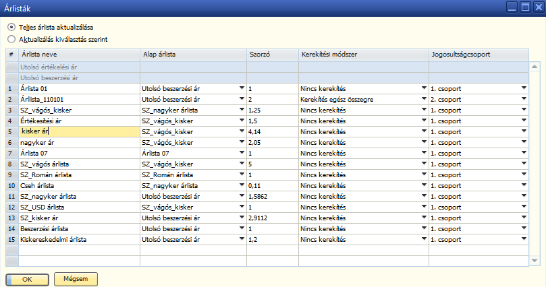
Task: Click the Szorzó column header
Action: 273,55
